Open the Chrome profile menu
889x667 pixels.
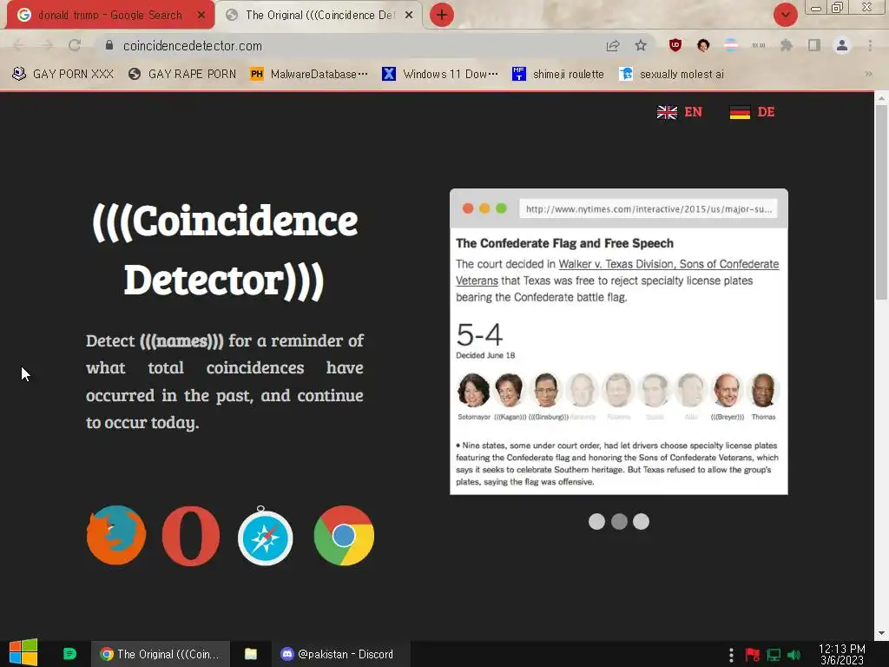[x=842, y=45]
